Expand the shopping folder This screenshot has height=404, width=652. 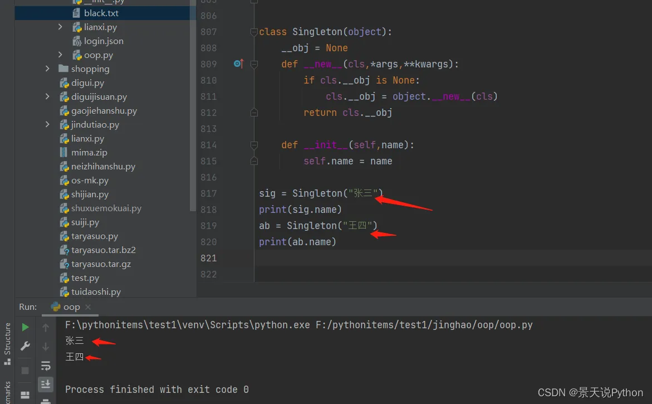(x=48, y=69)
